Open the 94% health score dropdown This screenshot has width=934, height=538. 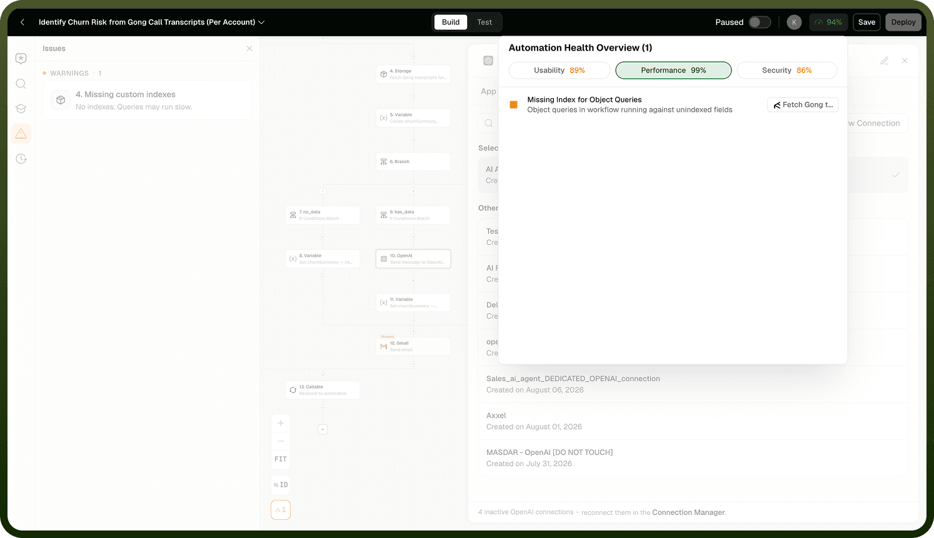tap(828, 22)
